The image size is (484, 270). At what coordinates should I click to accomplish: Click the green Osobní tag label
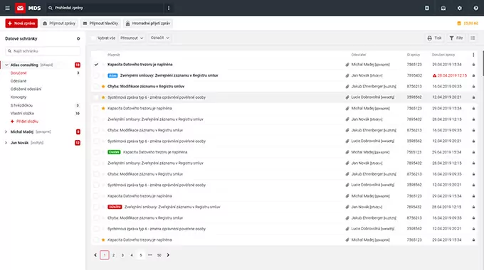[114, 152]
